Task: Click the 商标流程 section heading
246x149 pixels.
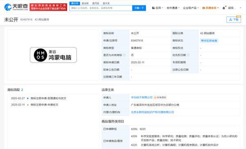Action: (x=14, y=90)
